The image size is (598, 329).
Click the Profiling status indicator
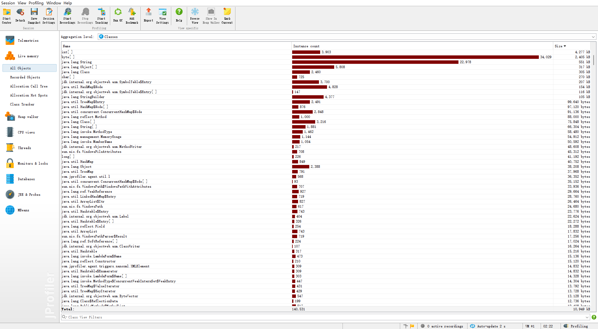pyautogui.click(x=576, y=326)
